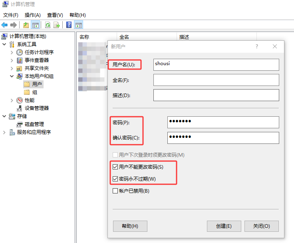Select 磁盘管理 in the tree
This screenshot has height=243, width=294.
[34, 124]
